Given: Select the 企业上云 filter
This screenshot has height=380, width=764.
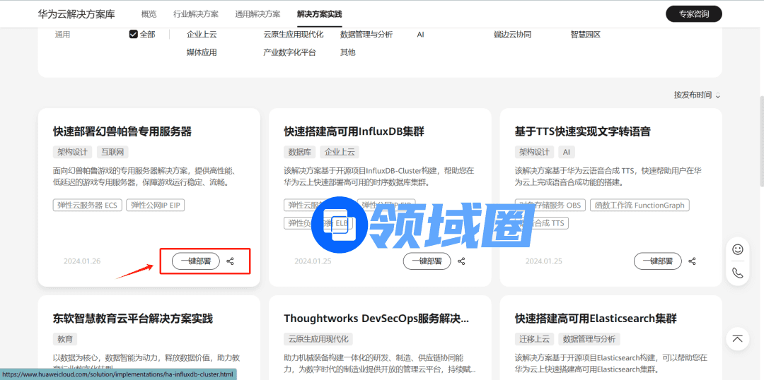Looking at the screenshot, I should tap(202, 34).
